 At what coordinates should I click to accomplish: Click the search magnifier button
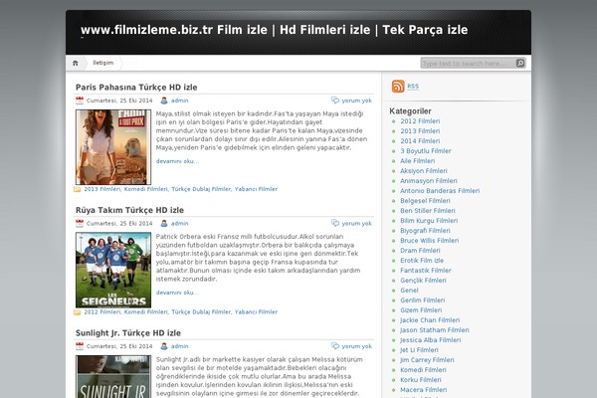coord(520,64)
